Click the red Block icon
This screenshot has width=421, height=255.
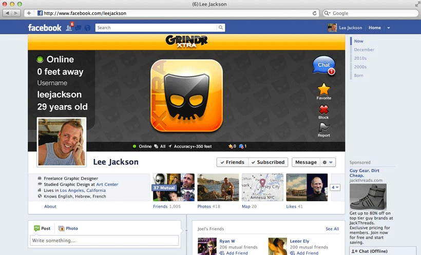(x=323, y=109)
